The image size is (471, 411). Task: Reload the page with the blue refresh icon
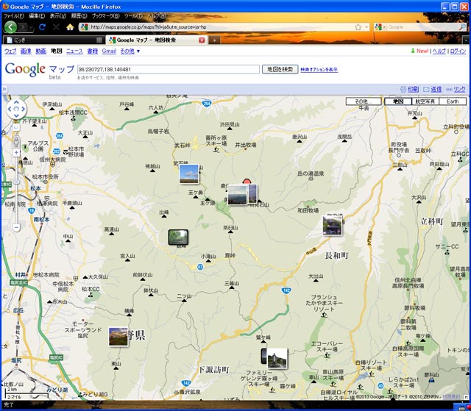coord(43,27)
